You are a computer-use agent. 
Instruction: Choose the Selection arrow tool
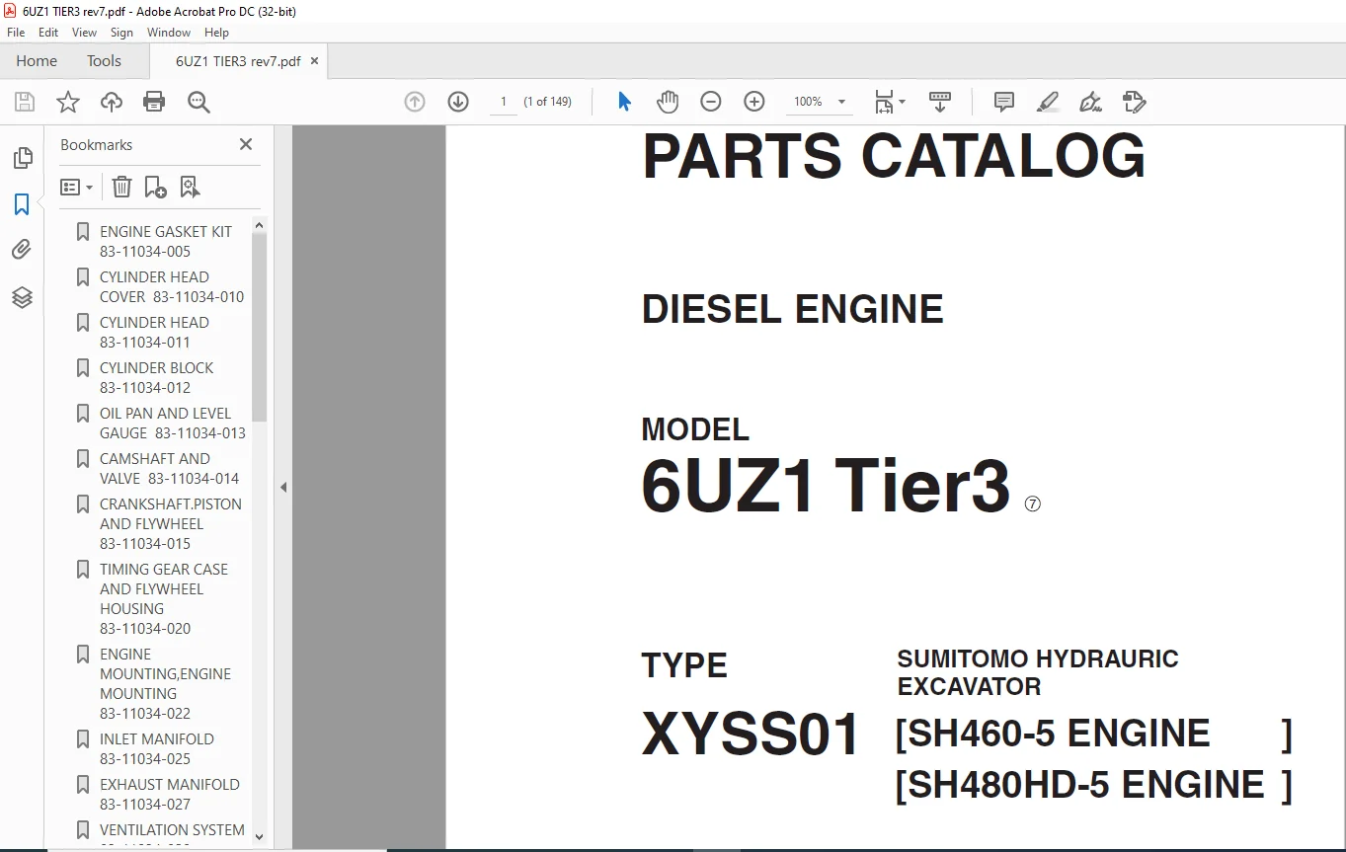(x=624, y=102)
